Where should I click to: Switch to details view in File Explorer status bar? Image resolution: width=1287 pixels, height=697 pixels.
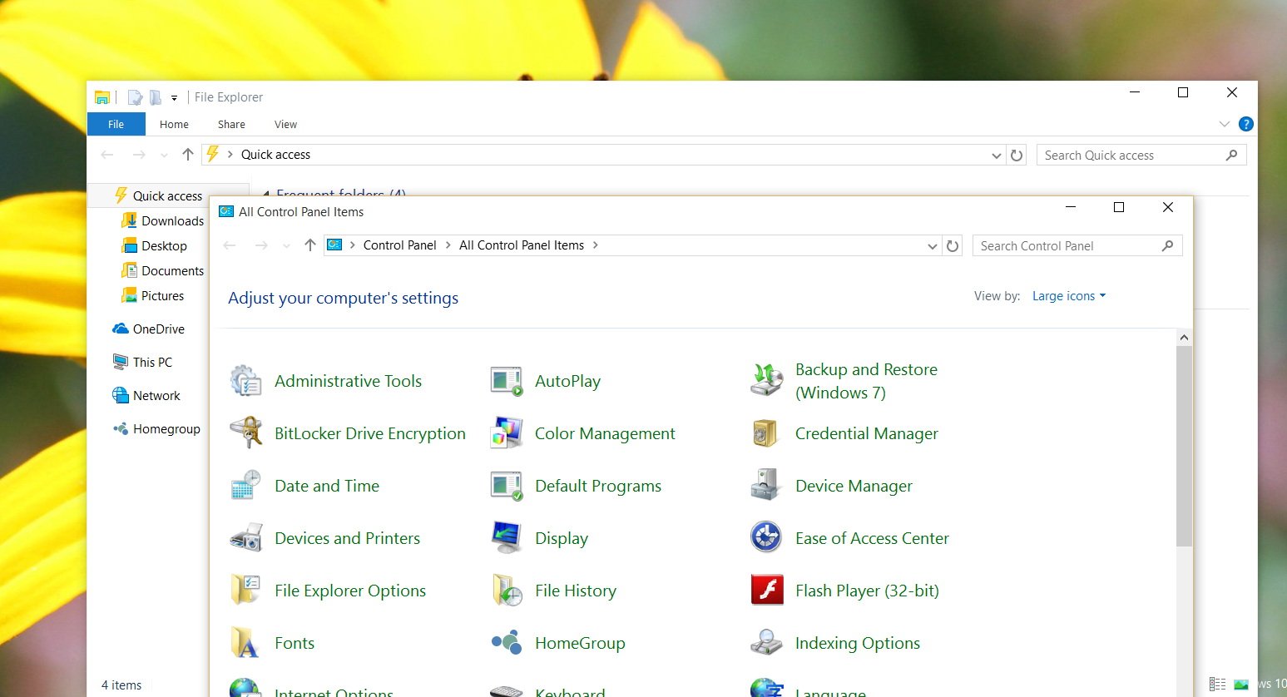point(1217,684)
